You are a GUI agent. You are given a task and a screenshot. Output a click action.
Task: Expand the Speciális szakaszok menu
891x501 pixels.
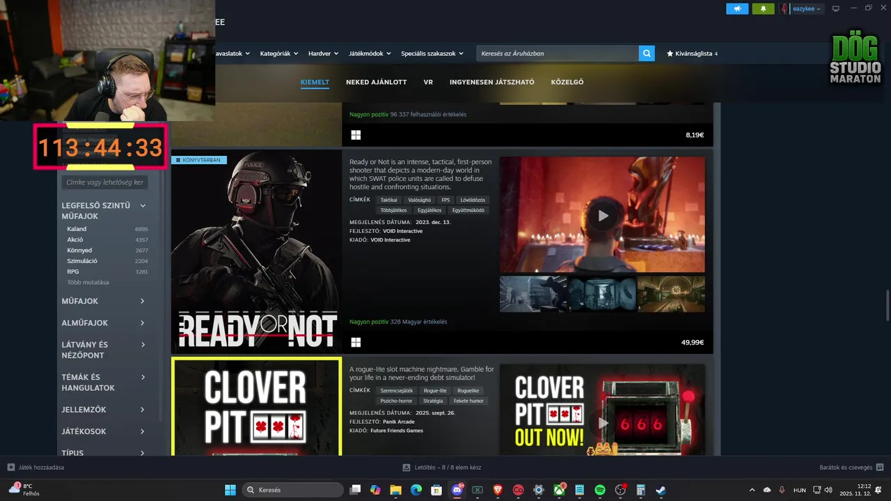click(432, 53)
